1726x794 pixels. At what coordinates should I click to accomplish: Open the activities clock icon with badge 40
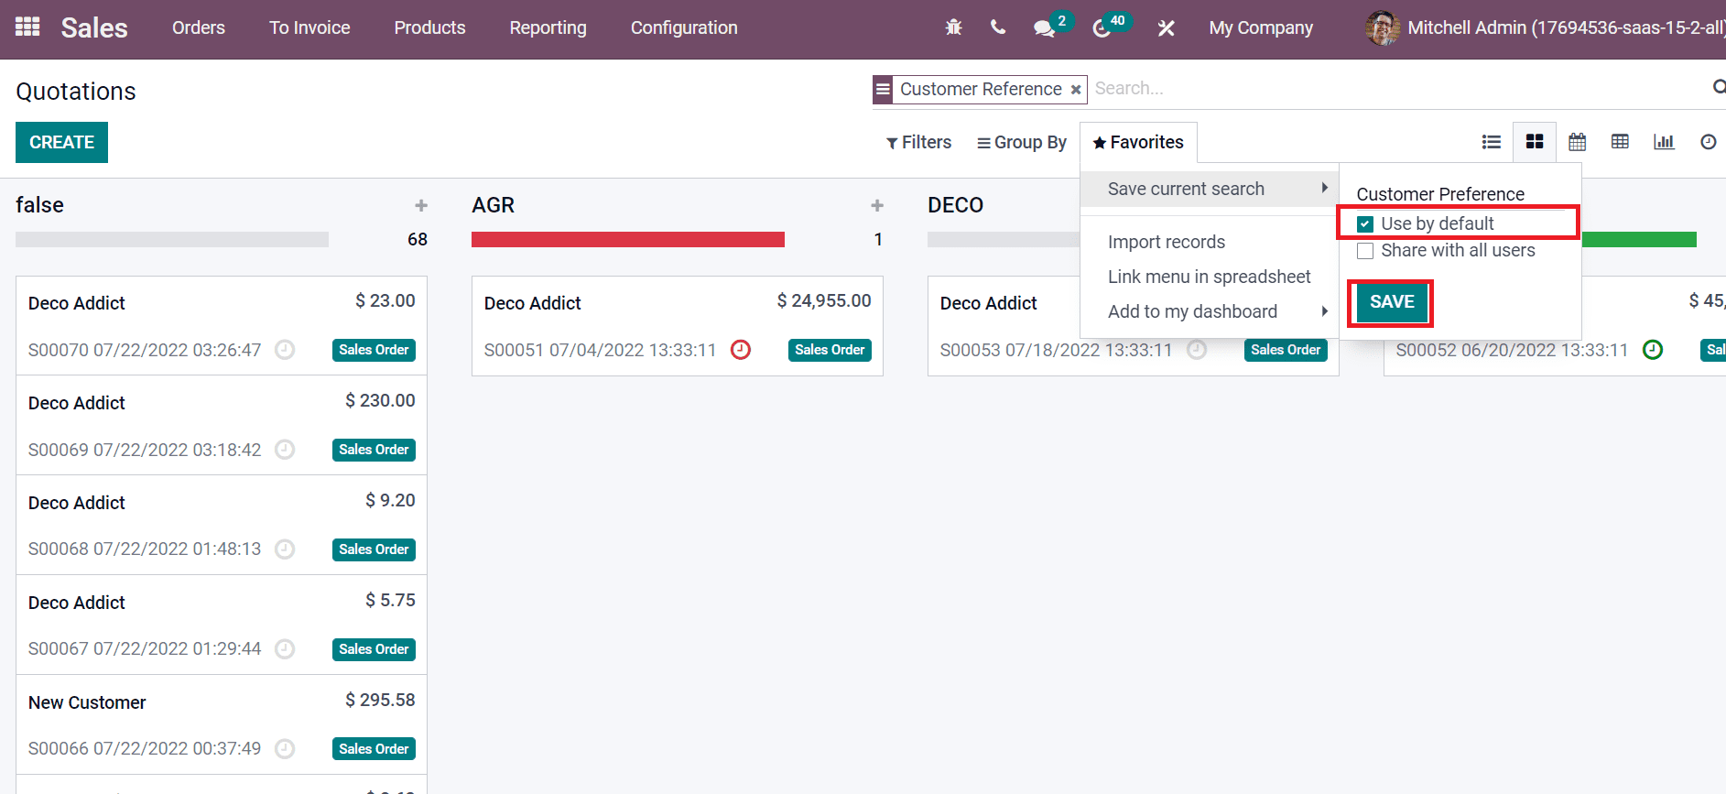click(x=1102, y=28)
